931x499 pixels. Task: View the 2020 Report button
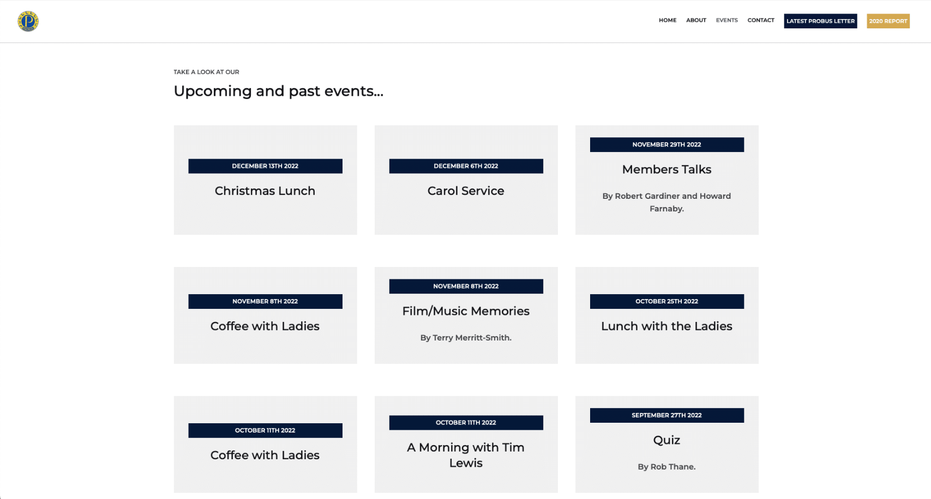(x=888, y=21)
